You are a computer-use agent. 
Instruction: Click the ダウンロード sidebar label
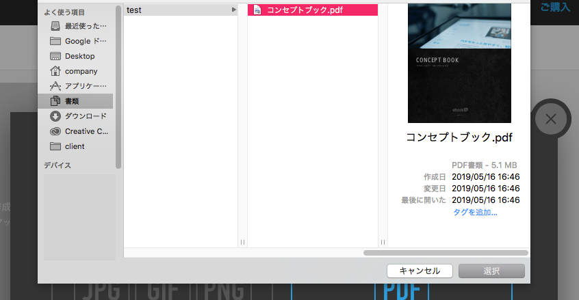point(86,116)
